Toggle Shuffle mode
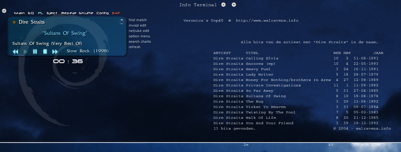This screenshot has width=401, height=152. coord(86,13)
